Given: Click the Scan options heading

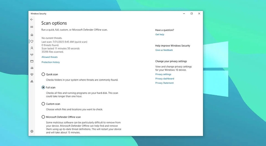Looking at the screenshot, I should pos(54,23).
